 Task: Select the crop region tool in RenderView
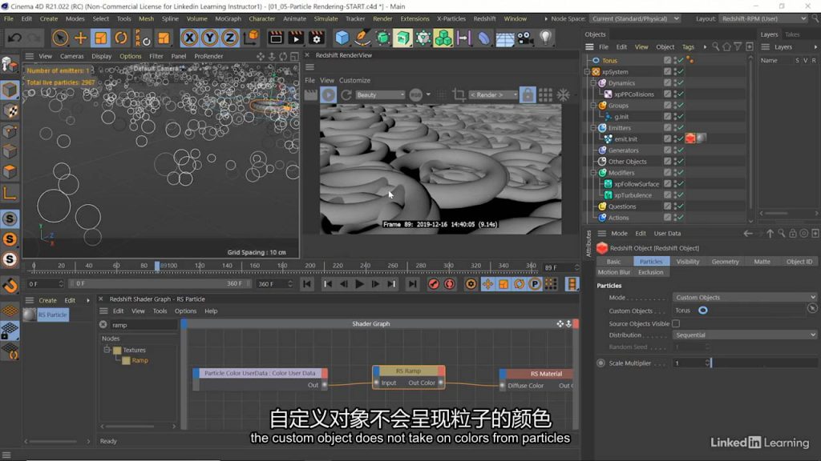pyautogui.click(x=459, y=94)
